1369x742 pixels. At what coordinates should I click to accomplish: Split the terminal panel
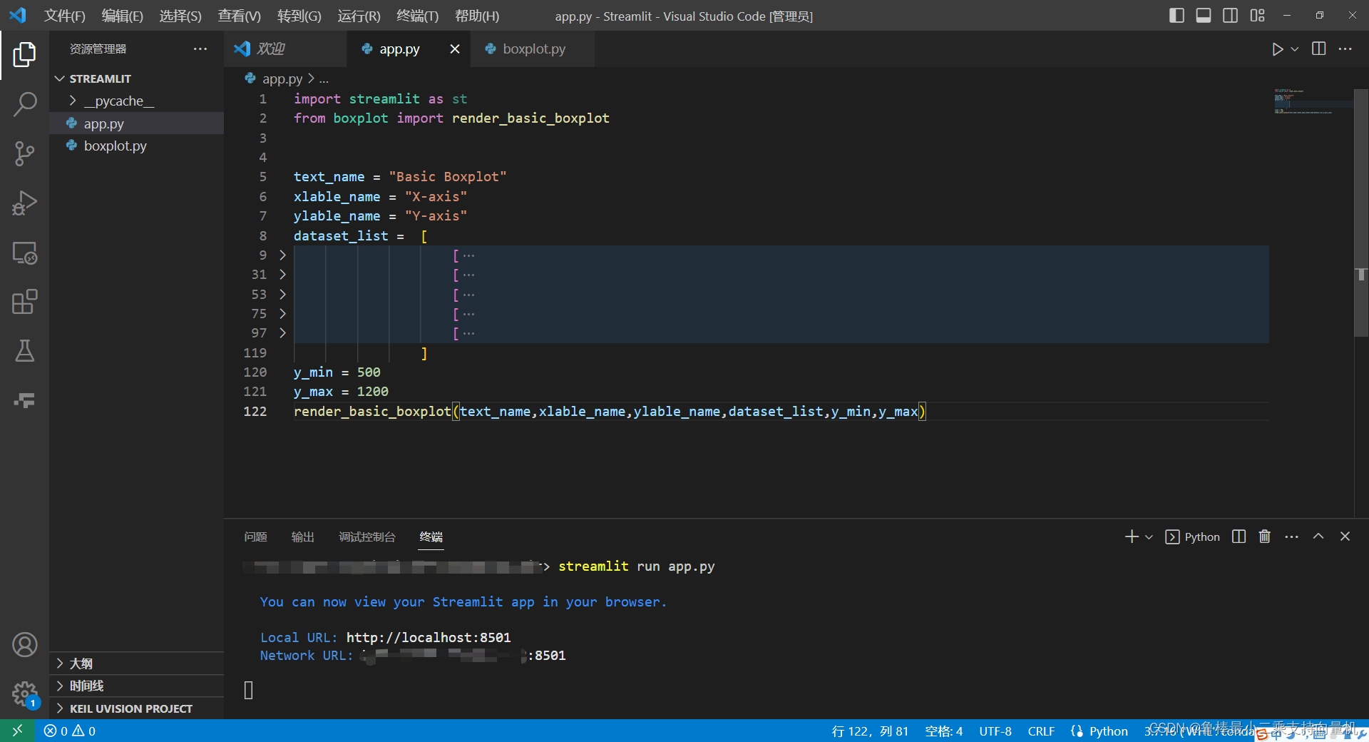coord(1239,537)
